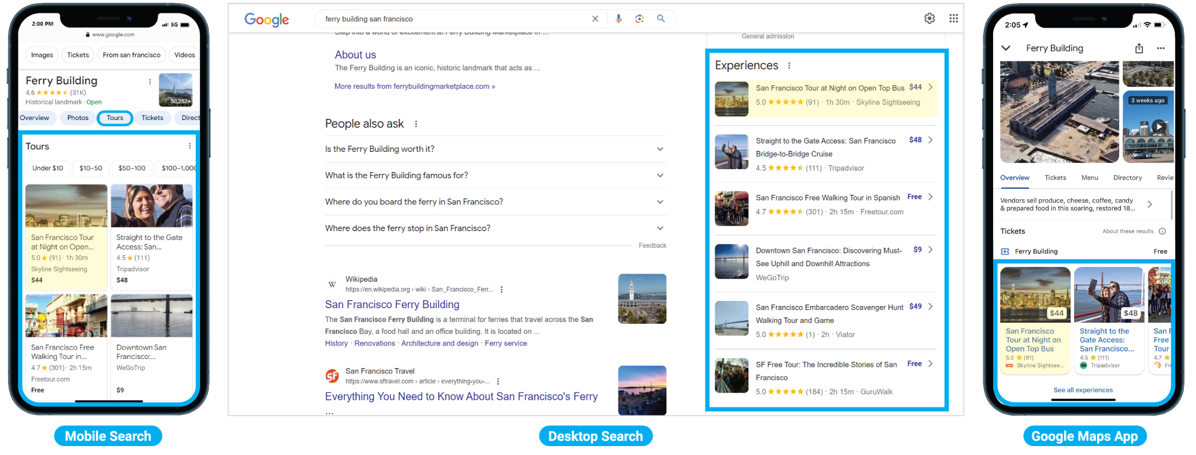Open three-dot menu beside mobile Ferry Building title
This screenshot has width=1196, height=455.
click(150, 82)
